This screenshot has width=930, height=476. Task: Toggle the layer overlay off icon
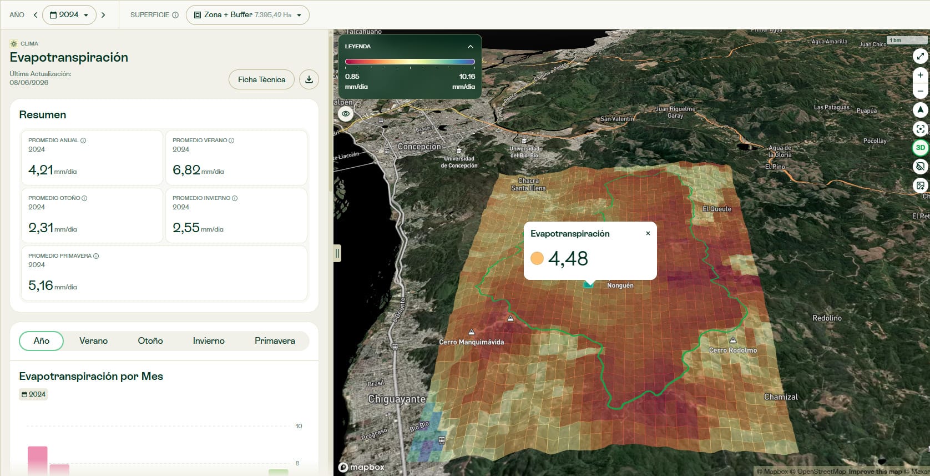[x=921, y=167]
